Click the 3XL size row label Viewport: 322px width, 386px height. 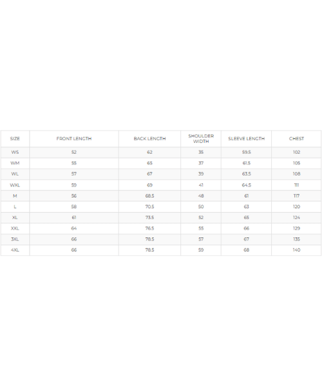[15, 239]
